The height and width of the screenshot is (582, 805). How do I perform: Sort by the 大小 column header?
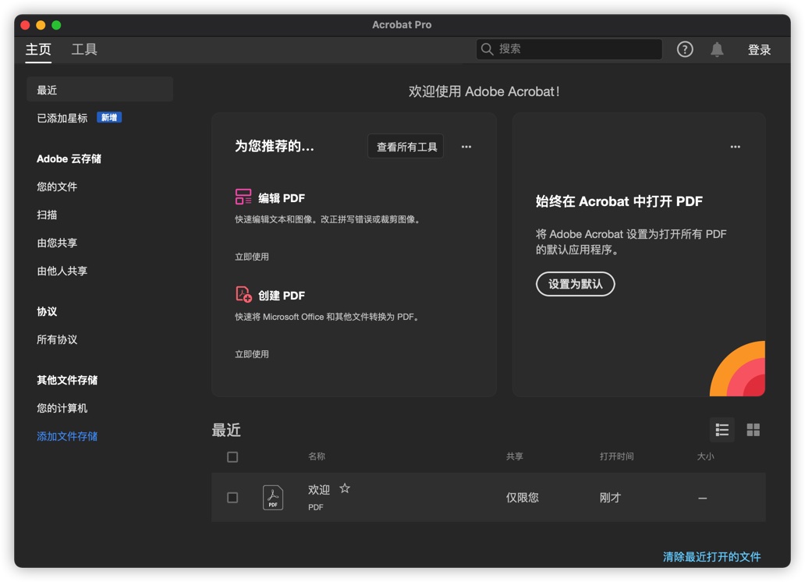pos(705,456)
